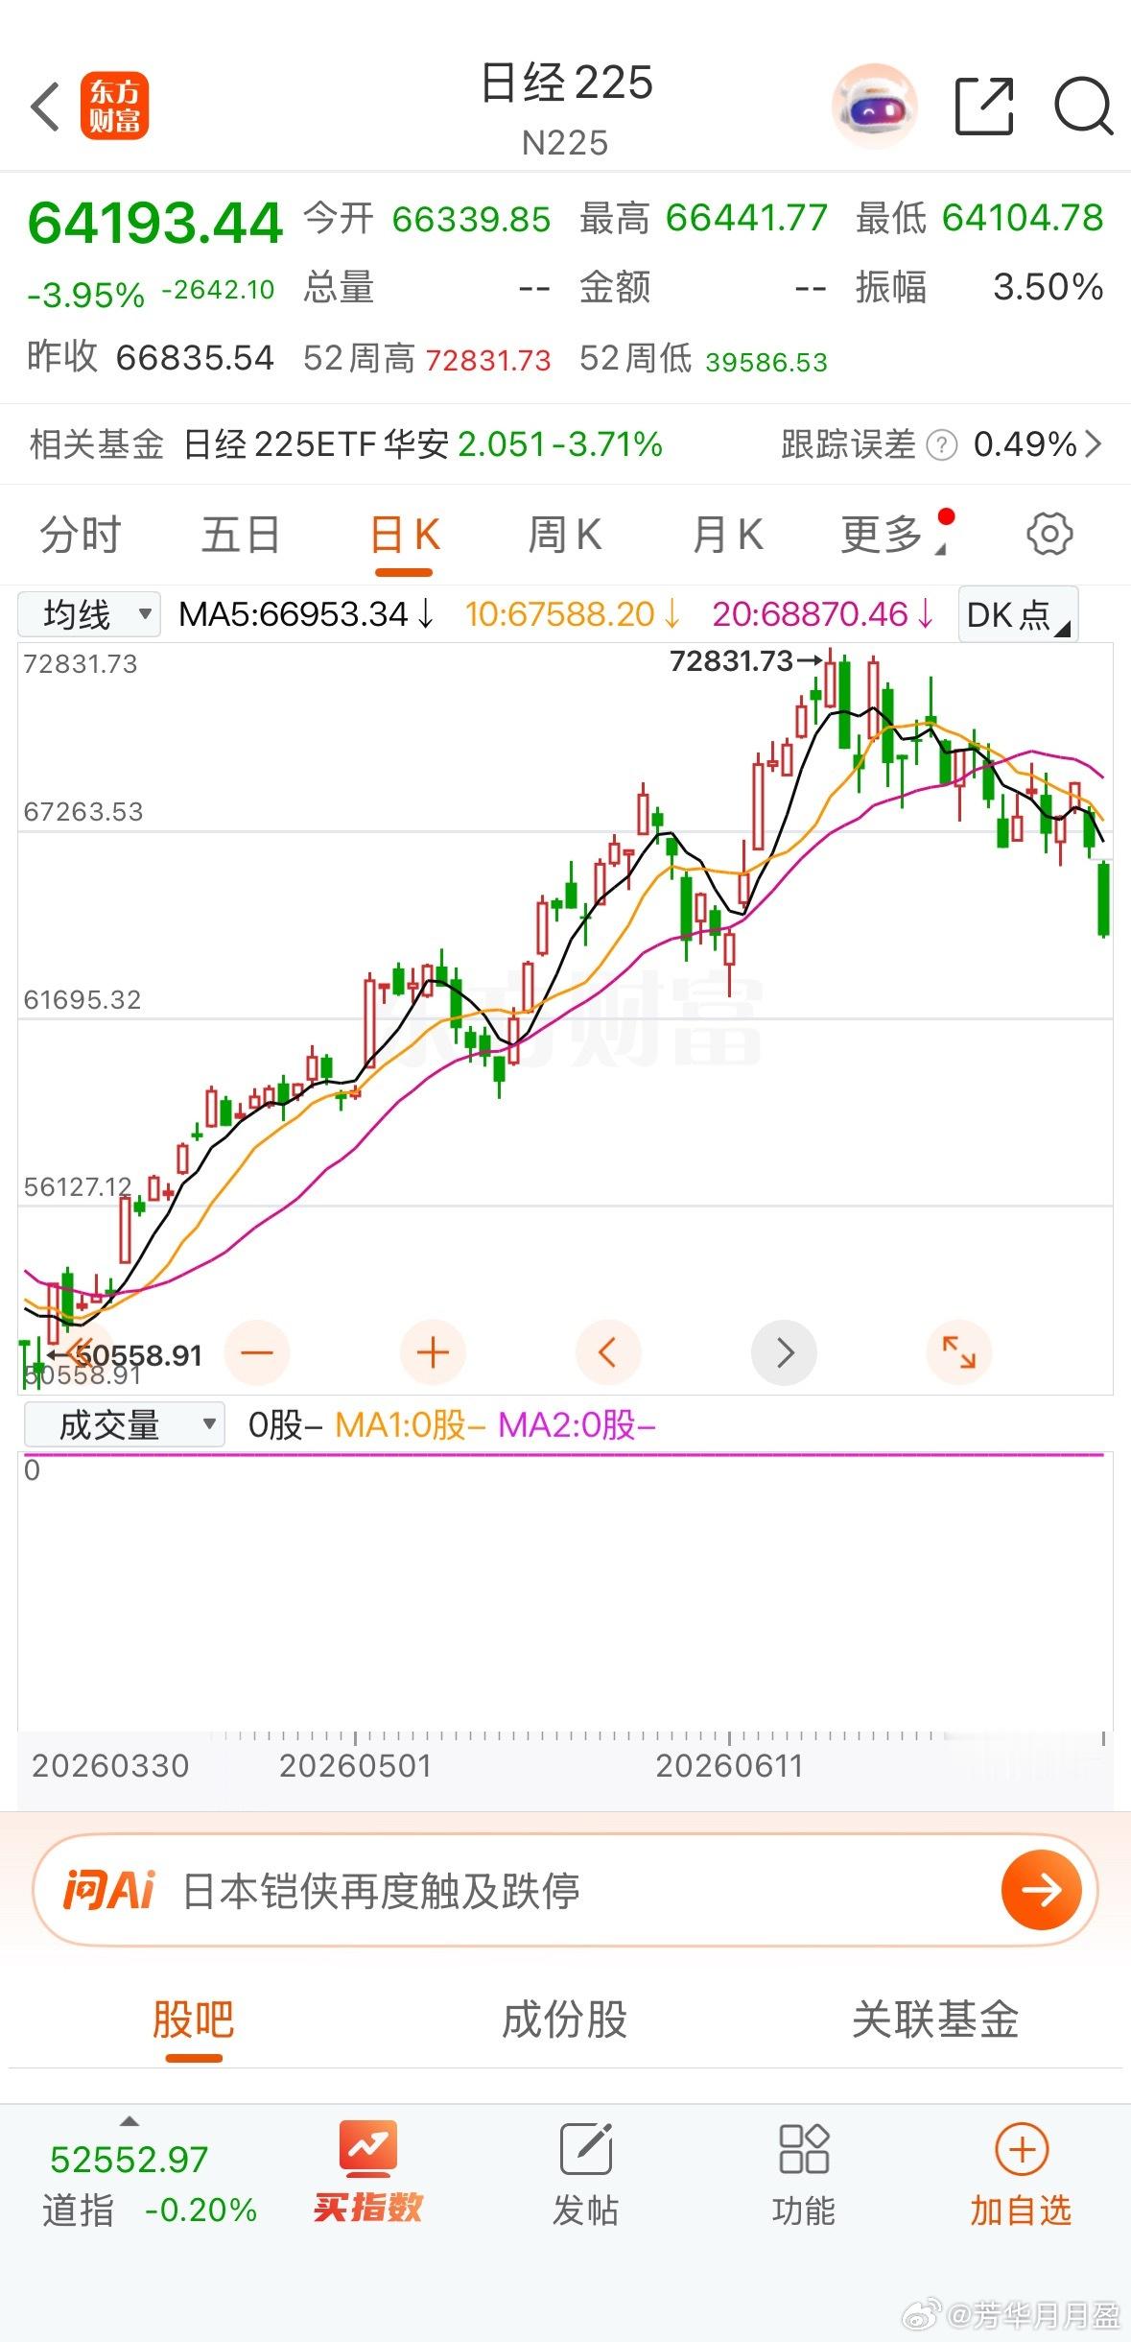The height and width of the screenshot is (2342, 1131).
Task: Shift chart right with arrow button
Action: tap(784, 1352)
